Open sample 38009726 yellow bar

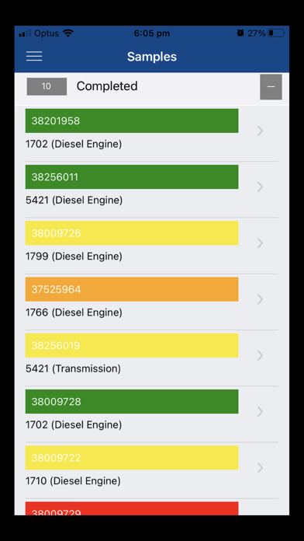pyautogui.click(x=132, y=233)
